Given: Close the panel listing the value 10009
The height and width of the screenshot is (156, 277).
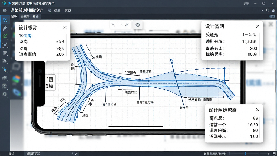Looking at the screenshot, I should coord(258,26).
